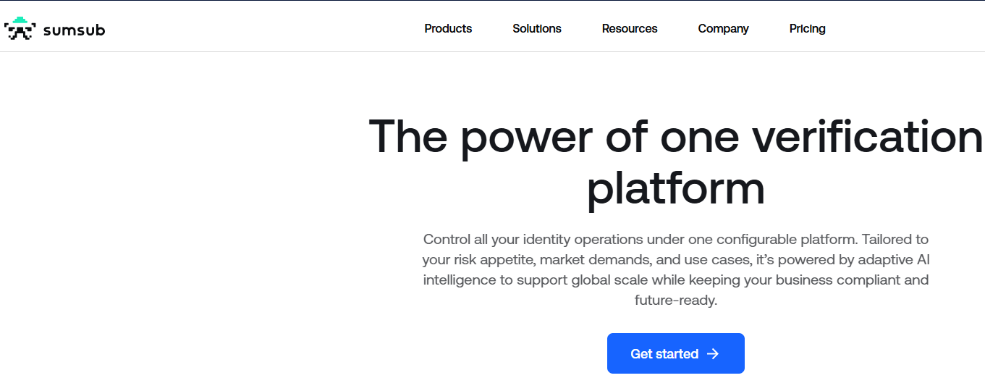The image size is (985, 378).
Task: Expand the Resources navigation dropdown
Action: (630, 29)
